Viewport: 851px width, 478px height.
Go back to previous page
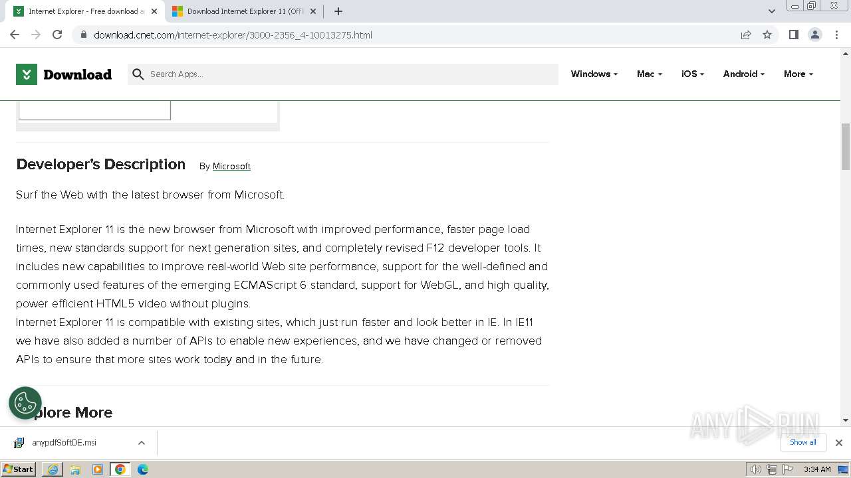tap(15, 35)
